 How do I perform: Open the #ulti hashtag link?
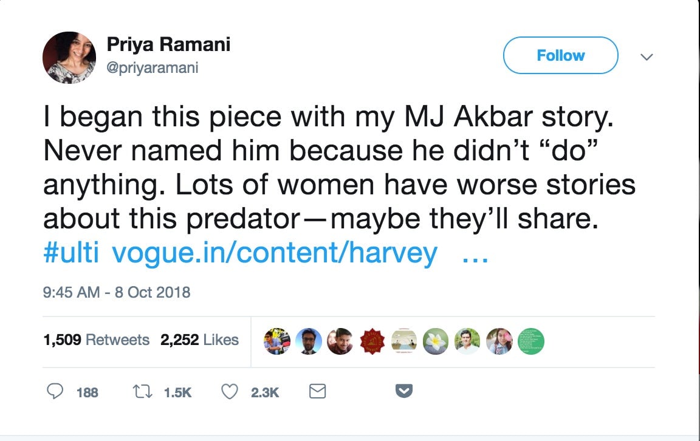pyautogui.click(x=71, y=253)
